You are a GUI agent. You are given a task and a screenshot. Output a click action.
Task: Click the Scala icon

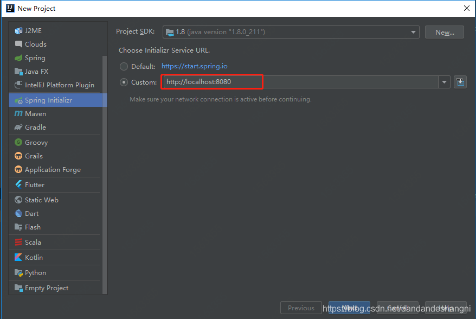[18, 242]
